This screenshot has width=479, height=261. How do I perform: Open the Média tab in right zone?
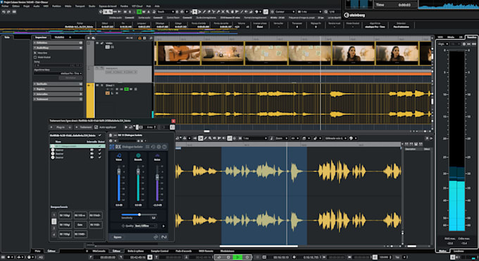click(x=451, y=37)
